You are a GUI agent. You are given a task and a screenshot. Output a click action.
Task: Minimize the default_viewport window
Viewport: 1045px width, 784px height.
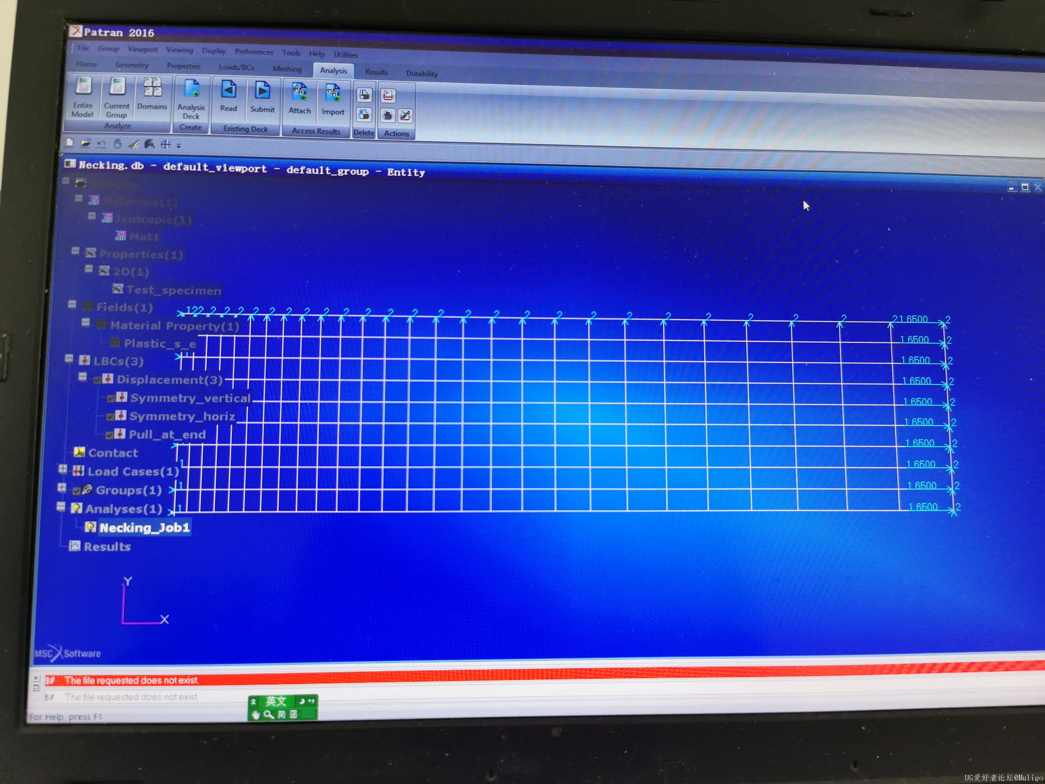click(1012, 187)
